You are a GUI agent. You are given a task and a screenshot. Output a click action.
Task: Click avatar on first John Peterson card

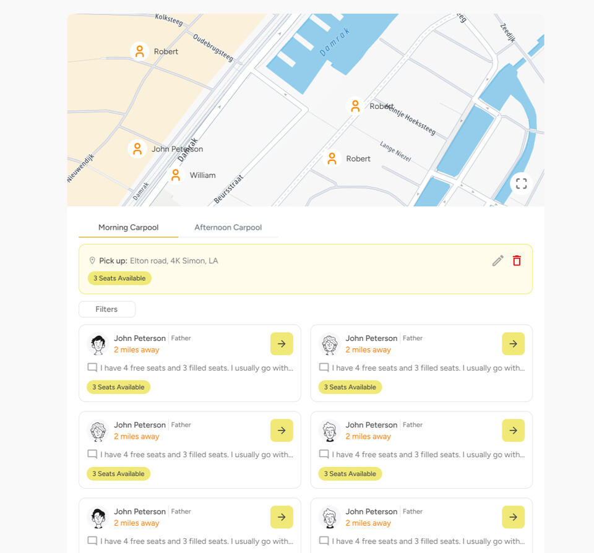[98, 344]
